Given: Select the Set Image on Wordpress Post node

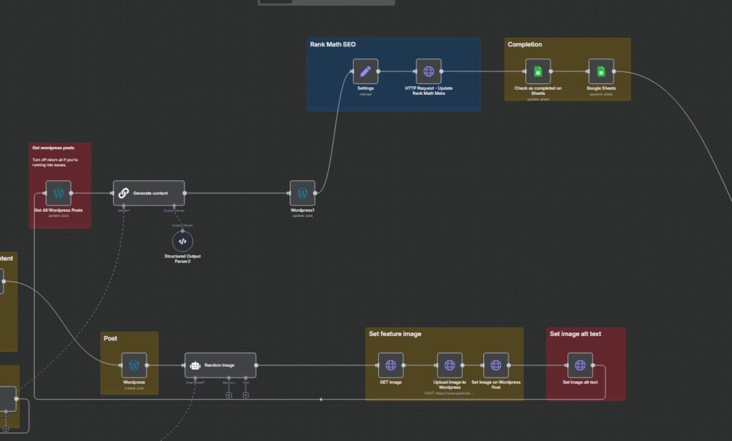Looking at the screenshot, I should 496,365.
